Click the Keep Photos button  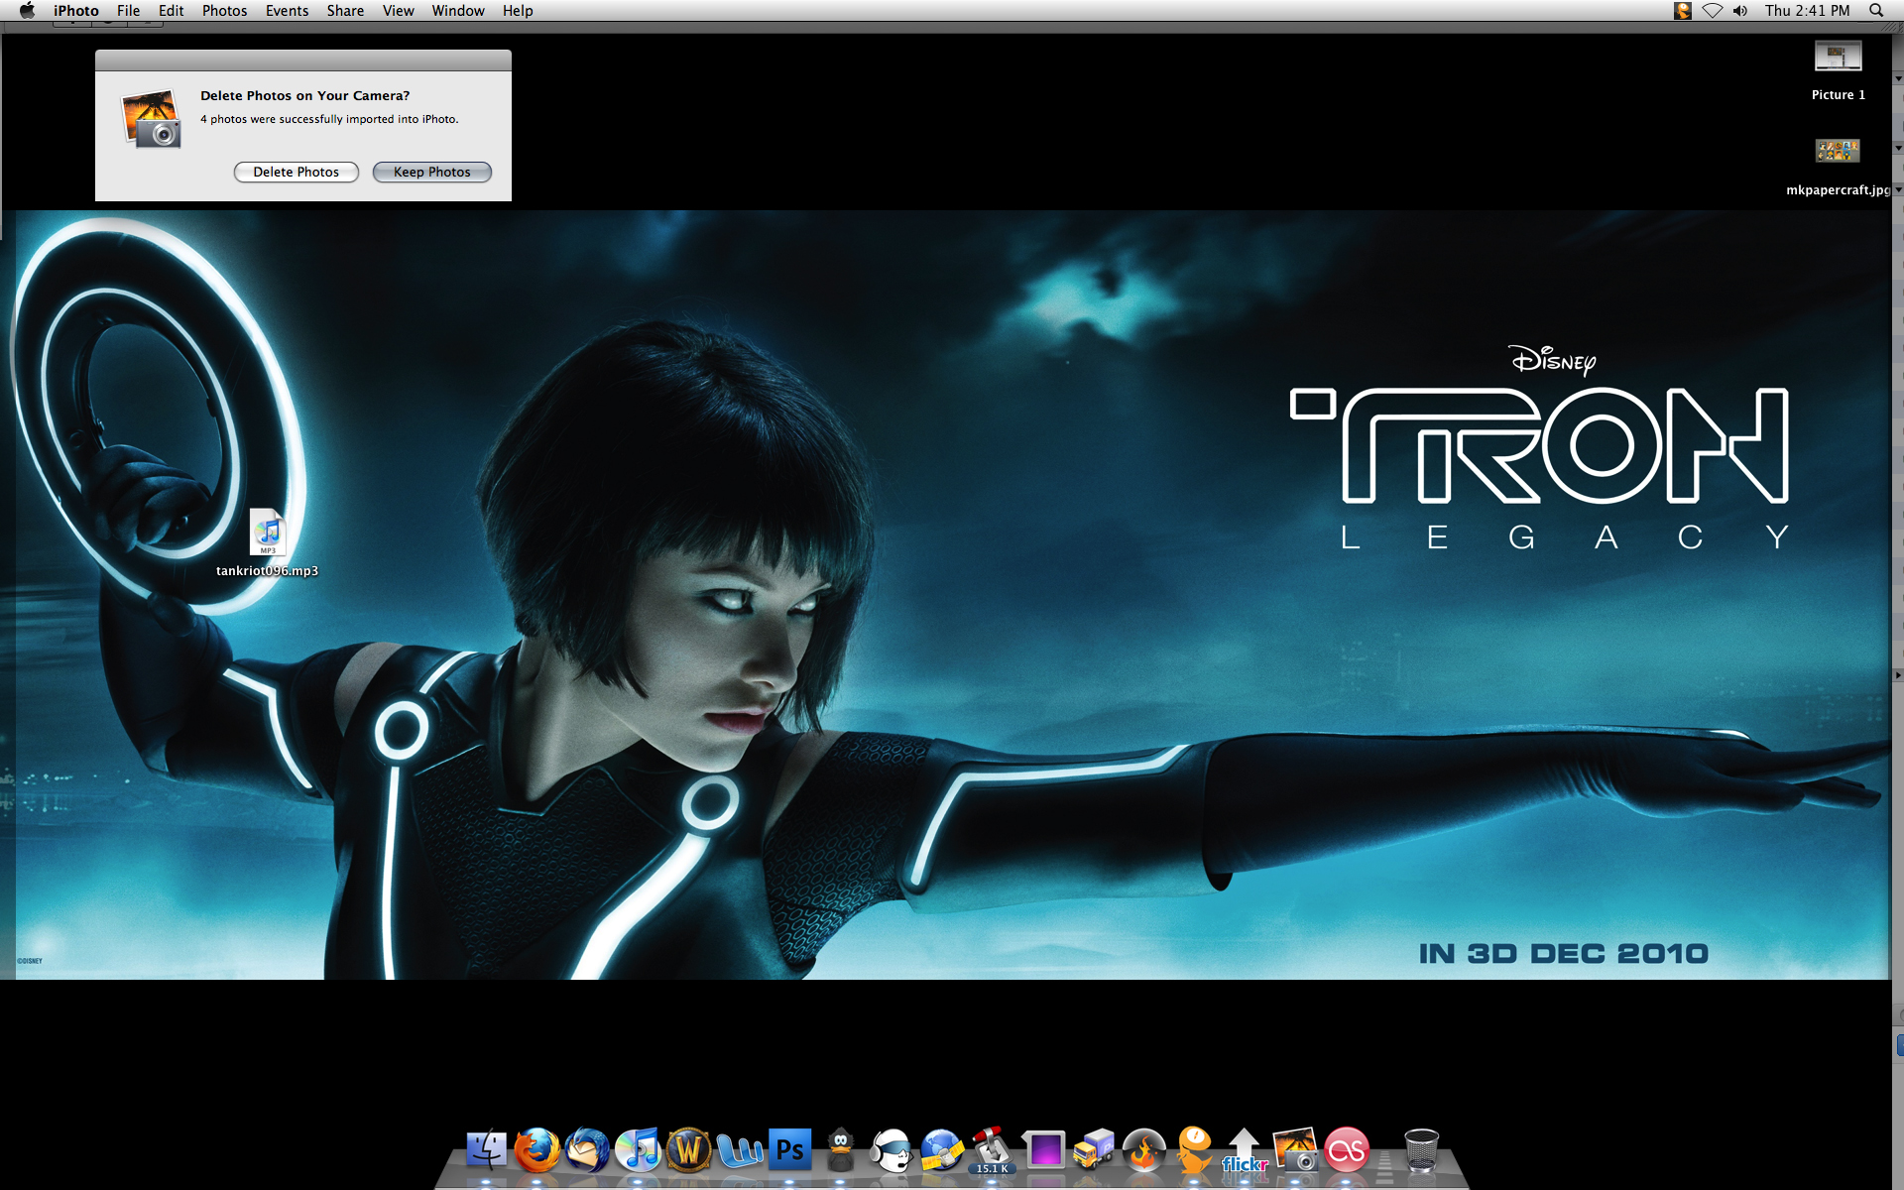pyautogui.click(x=431, y=172)
